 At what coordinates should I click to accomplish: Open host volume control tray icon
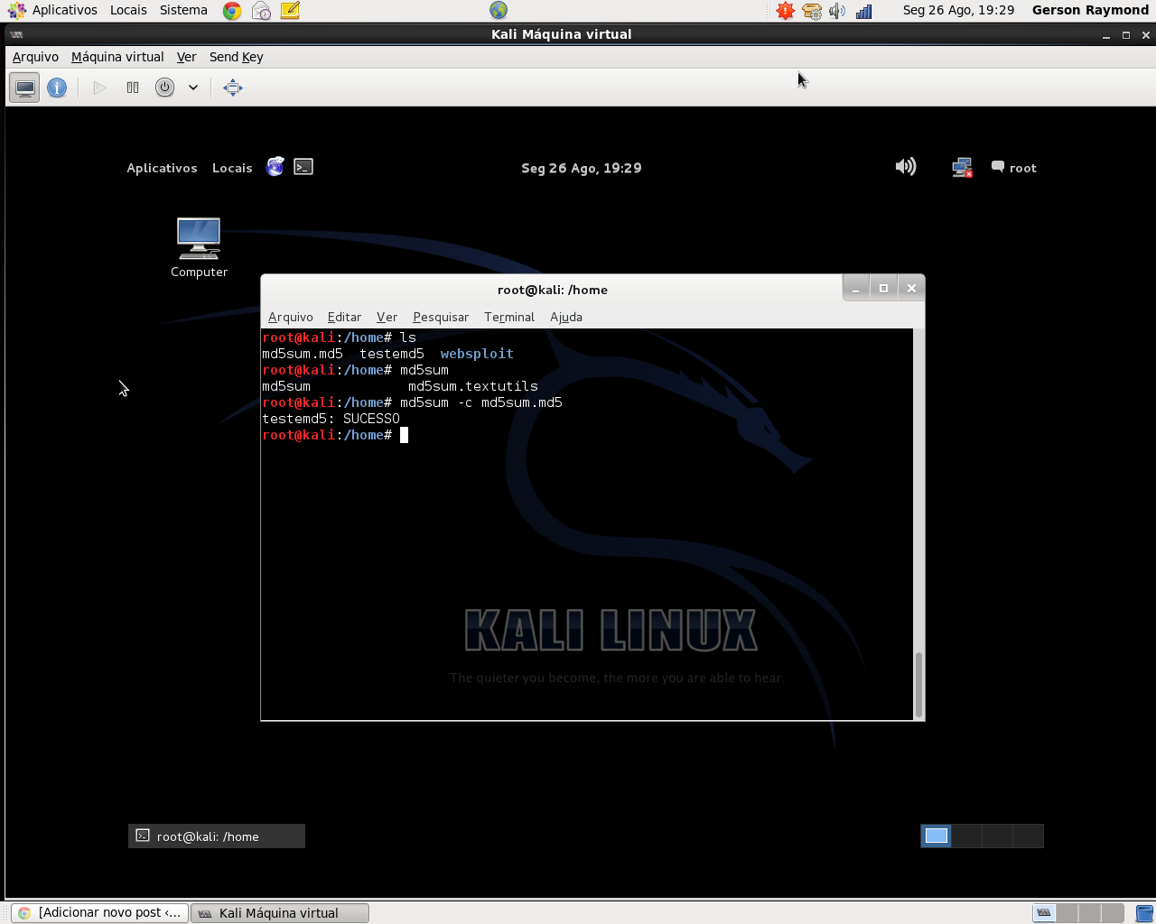838,11
